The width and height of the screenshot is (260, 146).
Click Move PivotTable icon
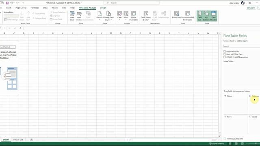pos(134,16)
